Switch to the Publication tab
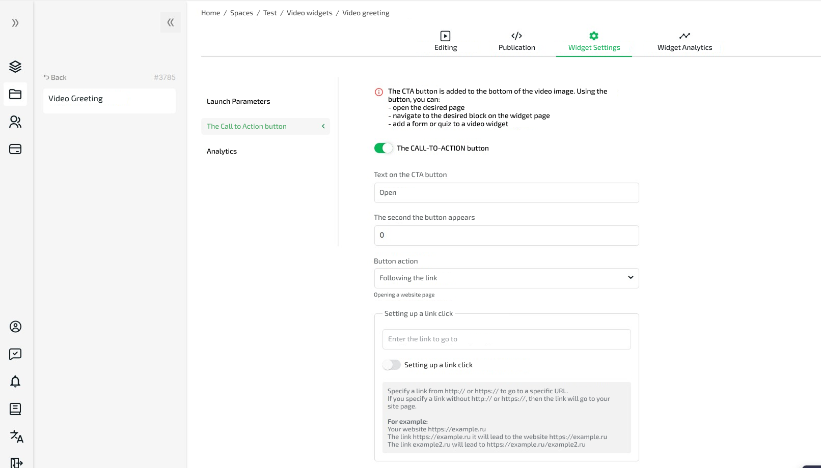The width and height of the screenshot is (821, 468). [516, 41]
